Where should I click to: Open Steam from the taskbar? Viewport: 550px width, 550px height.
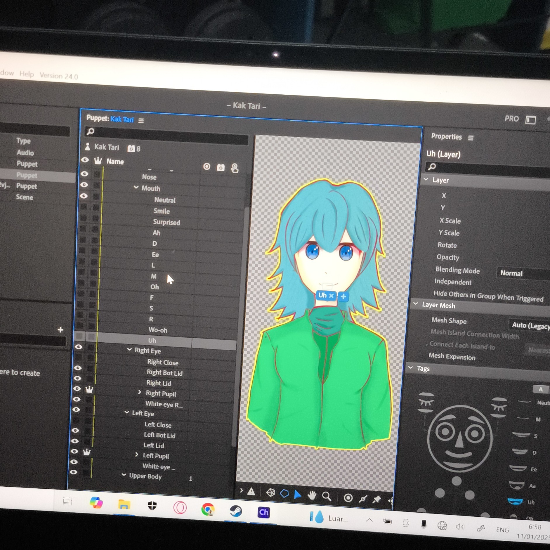(x=235, y=511)
